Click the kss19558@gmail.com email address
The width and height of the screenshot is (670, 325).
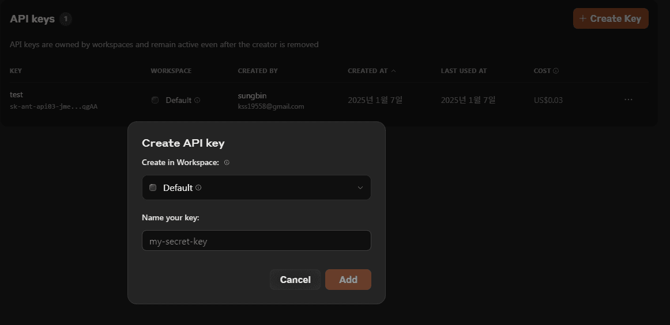270,106
